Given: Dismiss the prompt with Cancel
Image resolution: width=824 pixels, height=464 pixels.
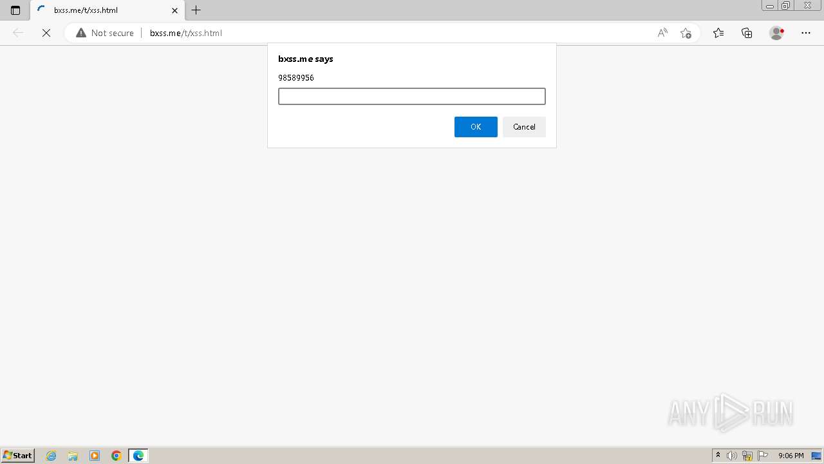Looking at the screenshot, I should [x=524, y=127].
